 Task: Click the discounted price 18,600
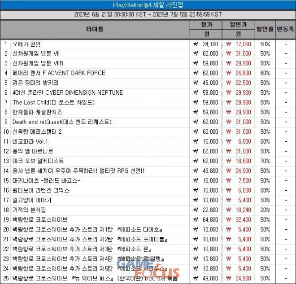(x=243, y=161)
